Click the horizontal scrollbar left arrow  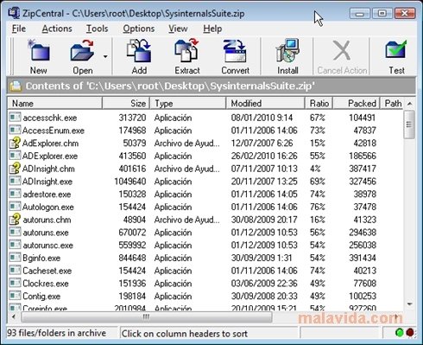(14, 316)
